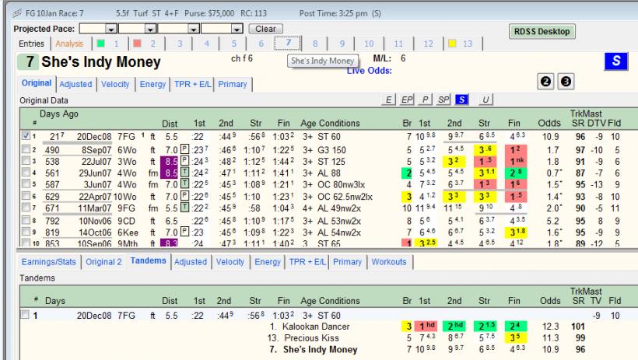Click the Odds column header in Original Data

(x=549, y=123)
